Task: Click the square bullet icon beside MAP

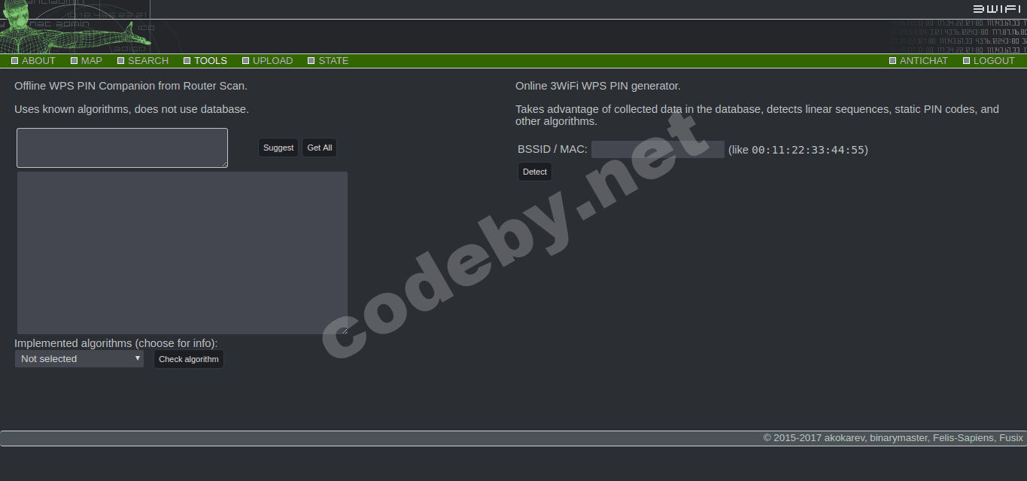Action: (x=74, y=61)
